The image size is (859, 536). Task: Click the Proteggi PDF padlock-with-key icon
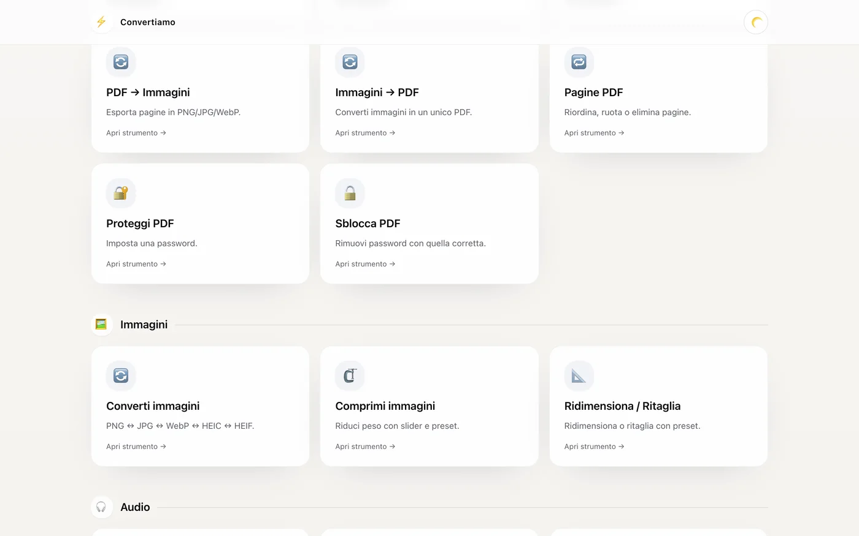tap(121, 193)
